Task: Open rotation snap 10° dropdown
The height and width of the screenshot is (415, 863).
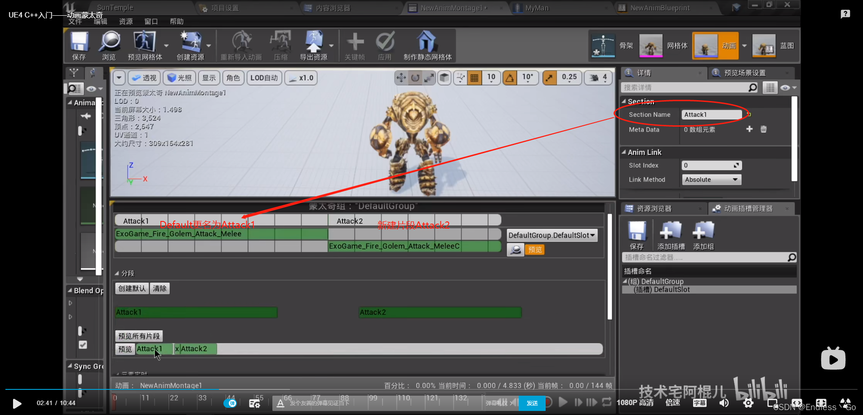Action: [x=528, y=78]
